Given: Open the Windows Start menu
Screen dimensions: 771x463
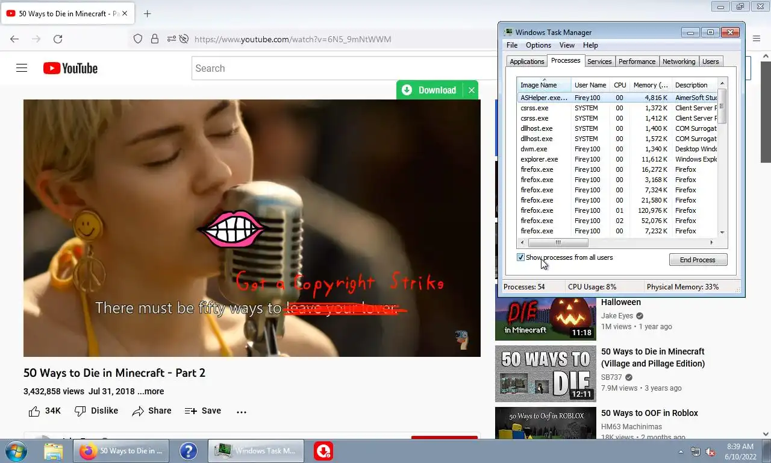Looking at the screenshot, I should point(15,451).
